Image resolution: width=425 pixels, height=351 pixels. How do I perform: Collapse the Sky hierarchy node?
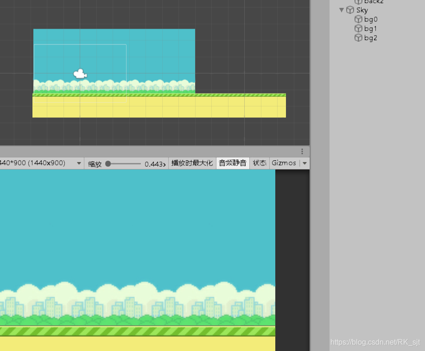342,10
